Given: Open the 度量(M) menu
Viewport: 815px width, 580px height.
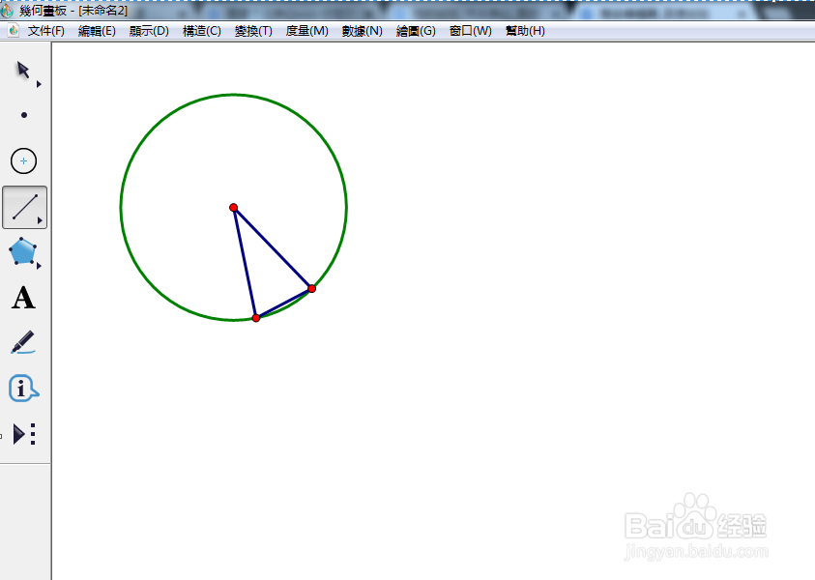Looking at the screenshot, I should [x=306, y=31].
